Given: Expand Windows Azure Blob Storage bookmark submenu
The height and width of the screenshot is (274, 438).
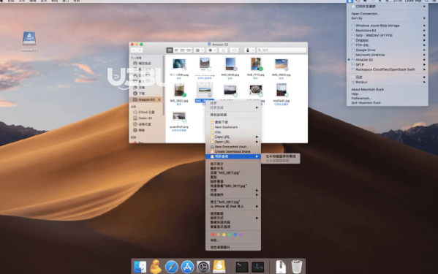Looking at the screenshot, I should pos(387,26).
